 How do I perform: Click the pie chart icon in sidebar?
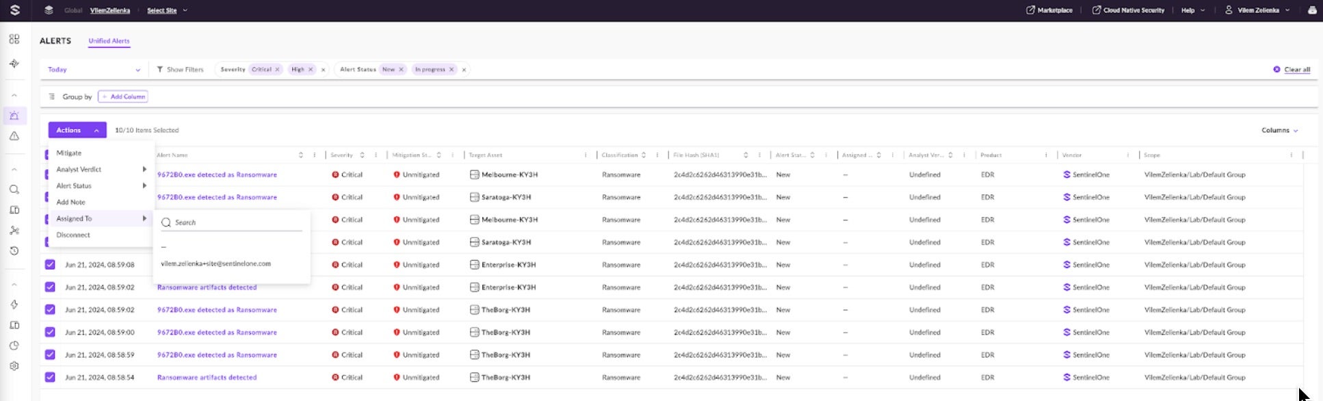click(x=14, y=346)
